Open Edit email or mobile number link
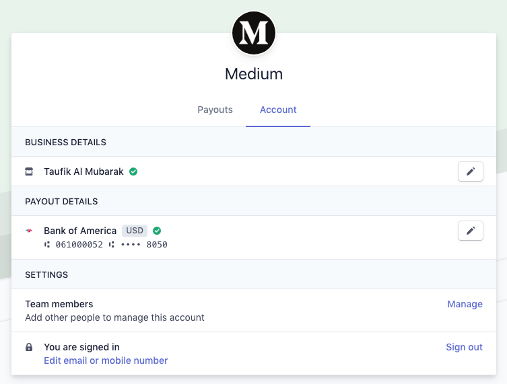The image size is (507, 384). pyautogui.click(x=106, y=360)
